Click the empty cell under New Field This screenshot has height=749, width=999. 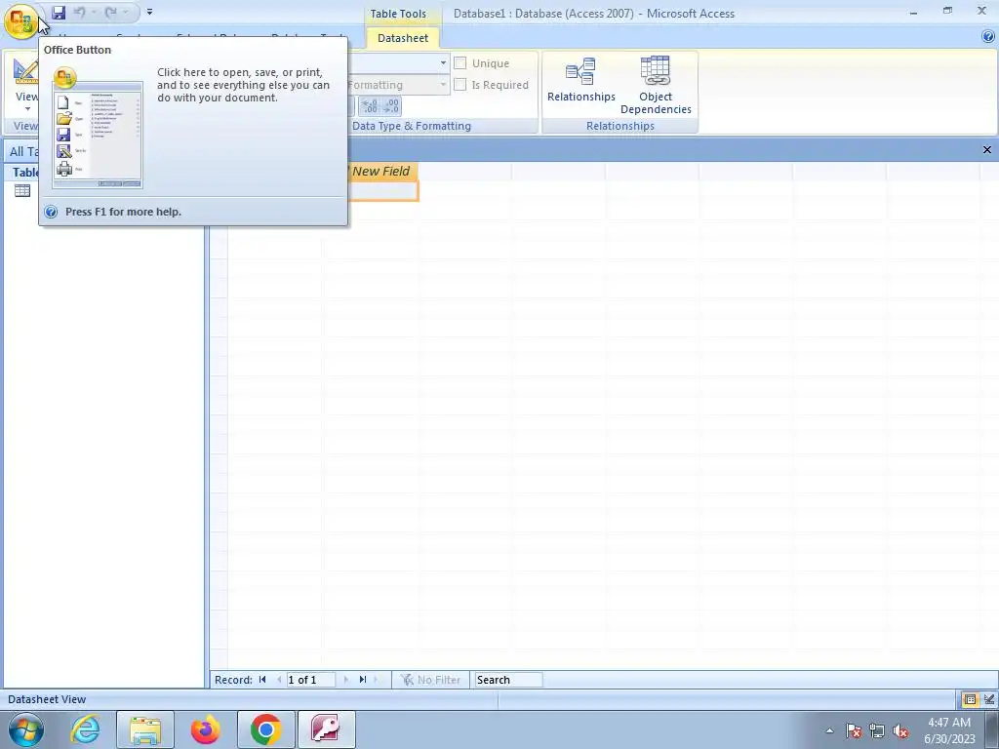click(382, 191)
